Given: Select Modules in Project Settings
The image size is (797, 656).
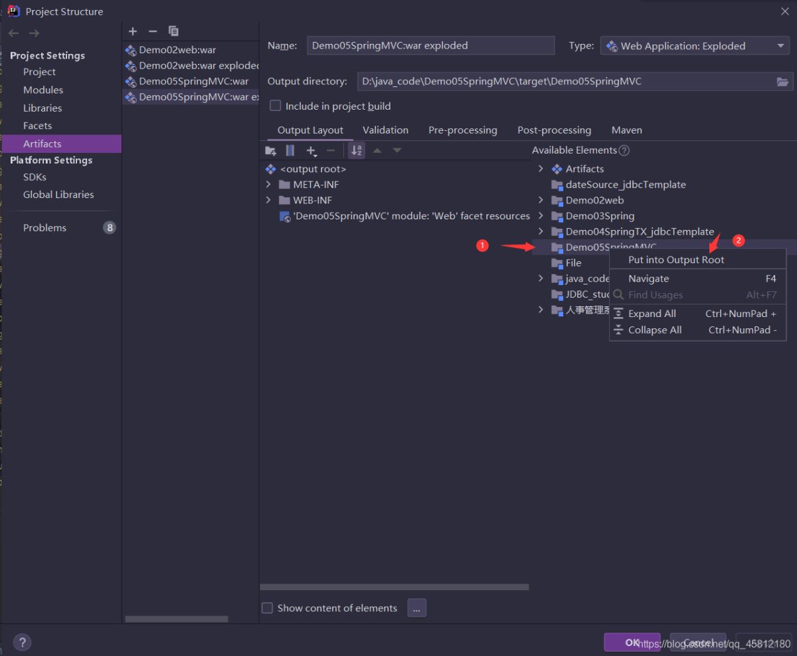Looking at the screenshot, I should pos(43,90).
